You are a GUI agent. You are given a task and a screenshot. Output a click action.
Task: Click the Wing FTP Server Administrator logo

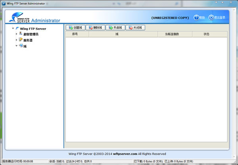(35, 17)
